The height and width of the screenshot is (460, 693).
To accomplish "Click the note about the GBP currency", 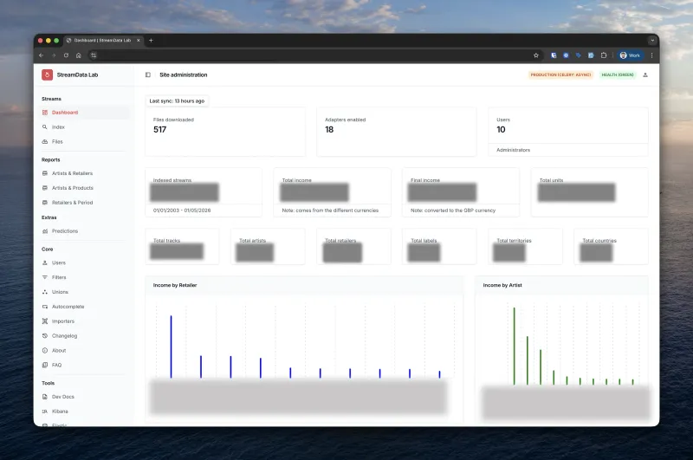I will point(453,211).
